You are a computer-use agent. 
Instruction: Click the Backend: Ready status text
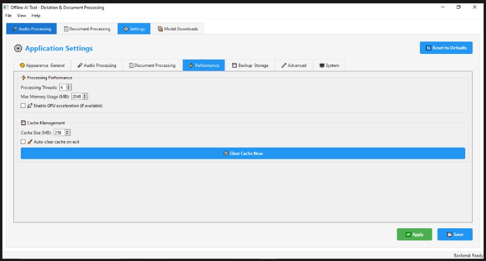(468, 255)
